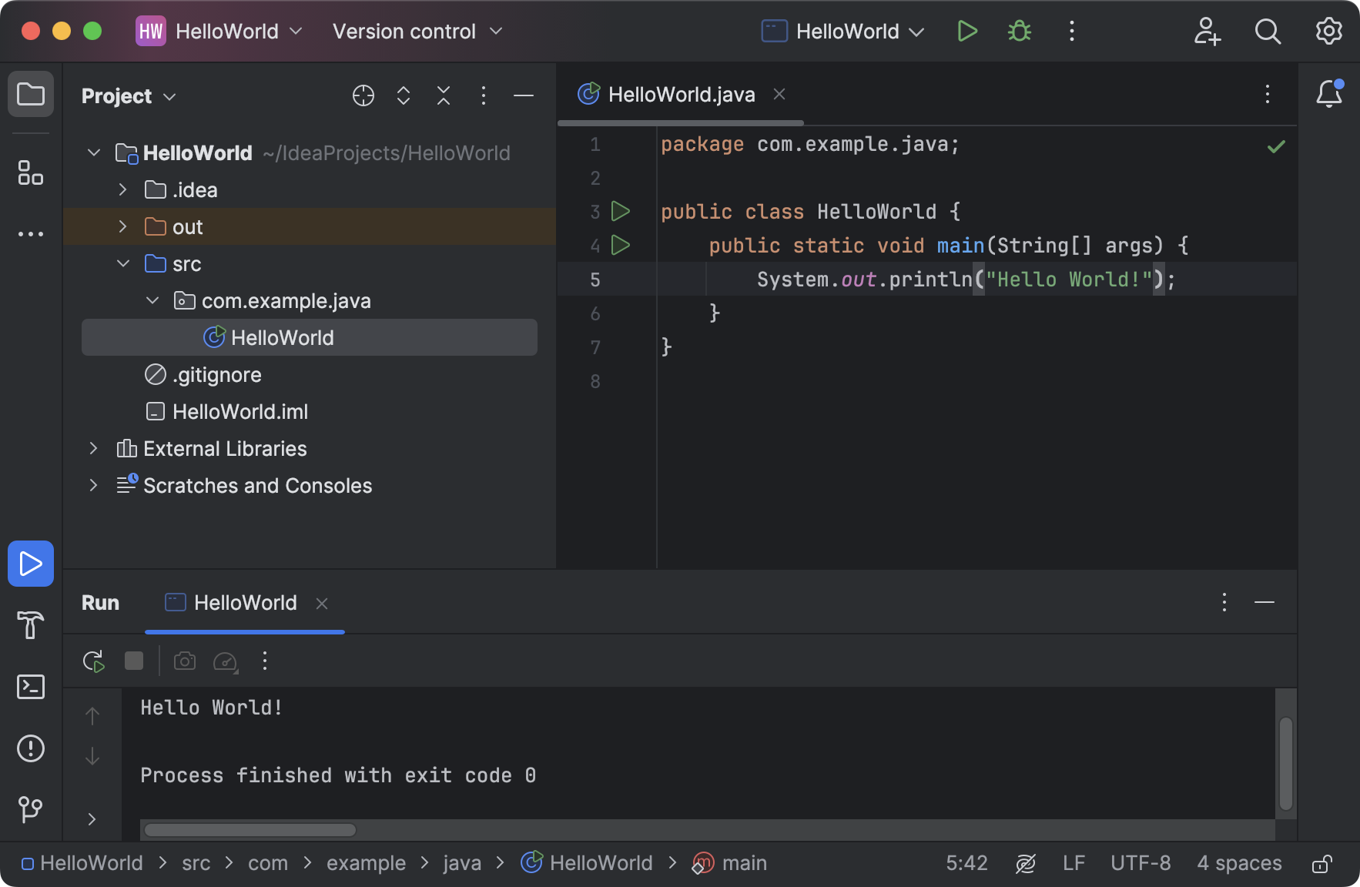Toggle the Run tool window sidebar icon
Image resolution: width=1360 pixels, height=887 pixels.
tap(30, 564)
